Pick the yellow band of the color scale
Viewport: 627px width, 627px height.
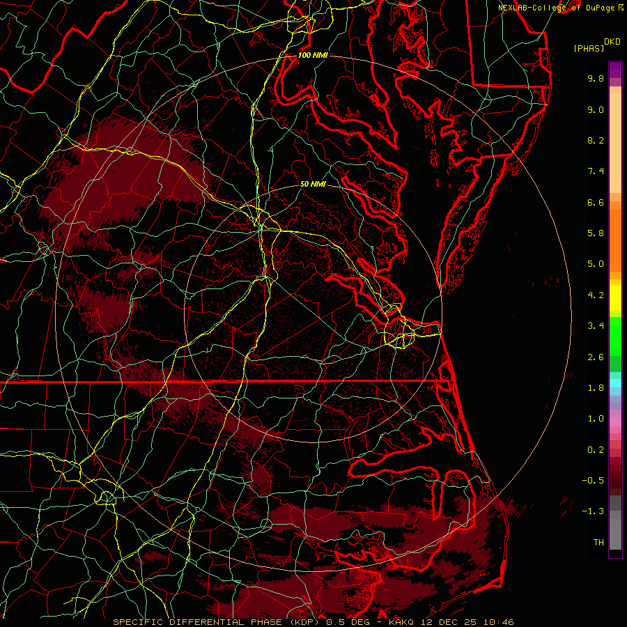(x=615, y=298)
